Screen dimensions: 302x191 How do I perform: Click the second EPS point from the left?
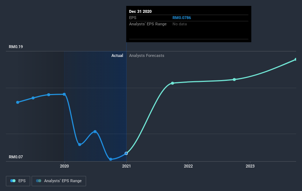coord(33,98)
